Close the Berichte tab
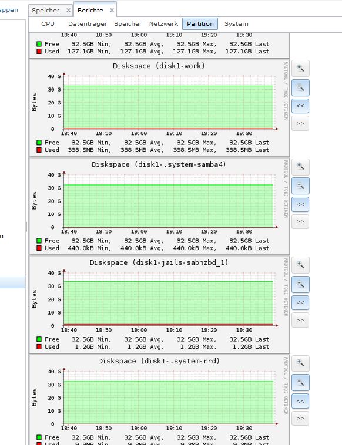This screenshot has width=342, height=445. (x=112, y=10)
